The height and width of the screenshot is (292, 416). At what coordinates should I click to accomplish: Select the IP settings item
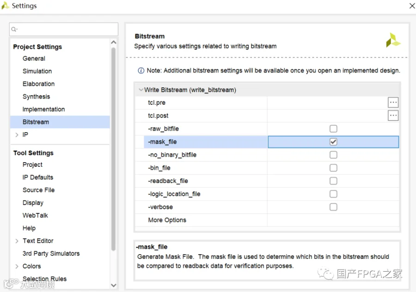(x=25, y=135)
